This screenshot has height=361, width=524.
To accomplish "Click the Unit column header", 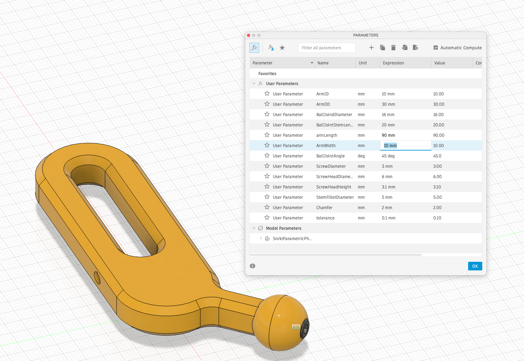I will coord(368,63).
